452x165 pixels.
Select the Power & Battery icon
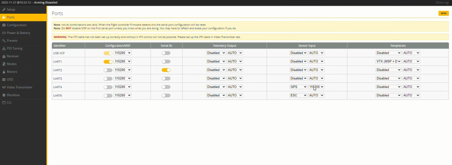coord(4,33)
